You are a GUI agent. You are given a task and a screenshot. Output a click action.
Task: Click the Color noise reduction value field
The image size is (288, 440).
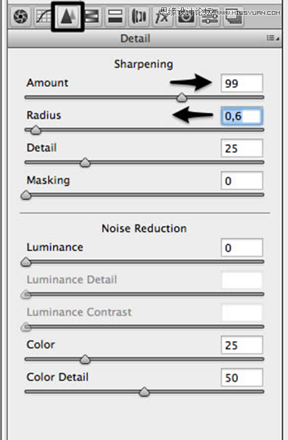point(241,345)
